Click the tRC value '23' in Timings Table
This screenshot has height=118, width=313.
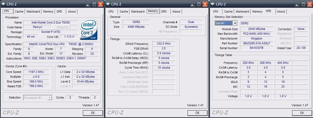click(x=283, y=86)
